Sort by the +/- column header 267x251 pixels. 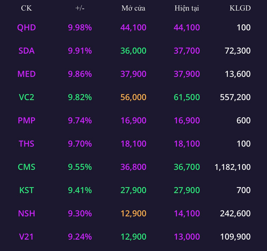[x=80, y=8]
